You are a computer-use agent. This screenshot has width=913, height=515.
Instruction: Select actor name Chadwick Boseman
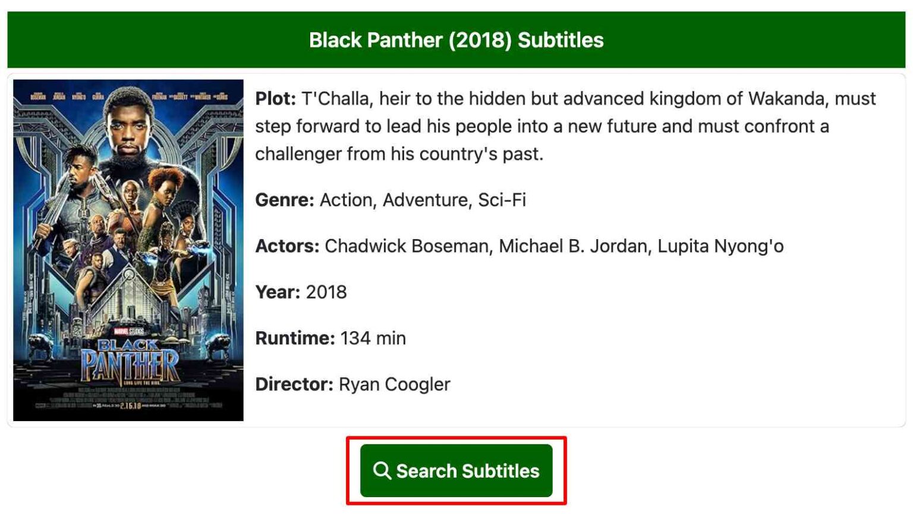(x=408, y=246)
